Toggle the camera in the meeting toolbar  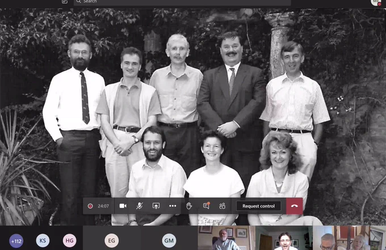[x=123, y=206]
